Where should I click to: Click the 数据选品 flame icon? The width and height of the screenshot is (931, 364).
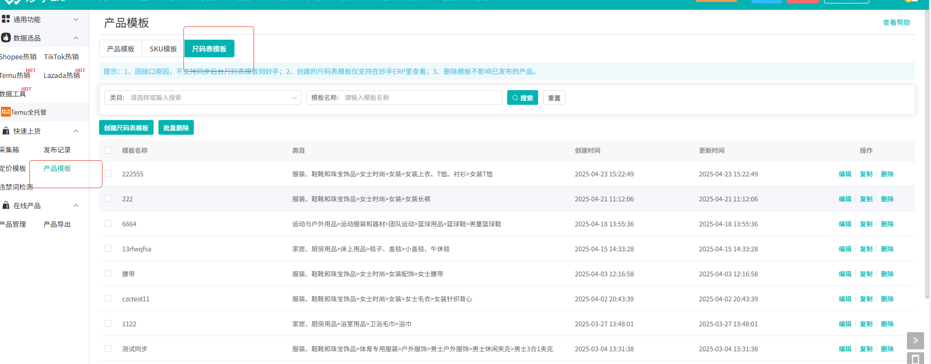[6, 38]
